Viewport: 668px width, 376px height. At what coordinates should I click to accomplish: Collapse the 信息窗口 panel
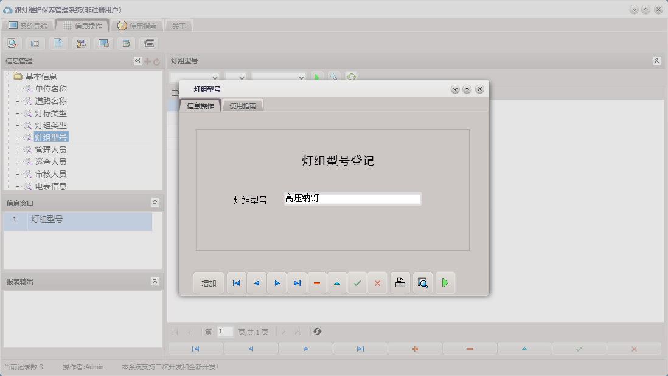(156, 203)
